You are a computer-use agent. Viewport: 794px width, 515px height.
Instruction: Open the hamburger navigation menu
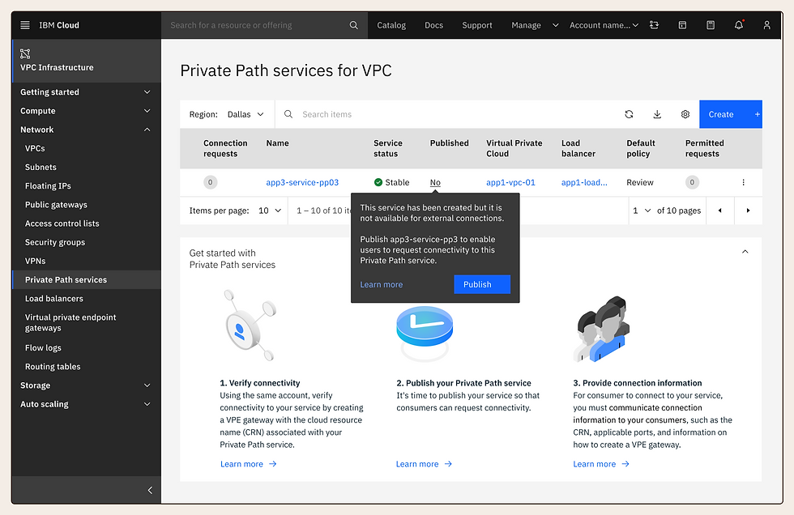click(25, 25)
